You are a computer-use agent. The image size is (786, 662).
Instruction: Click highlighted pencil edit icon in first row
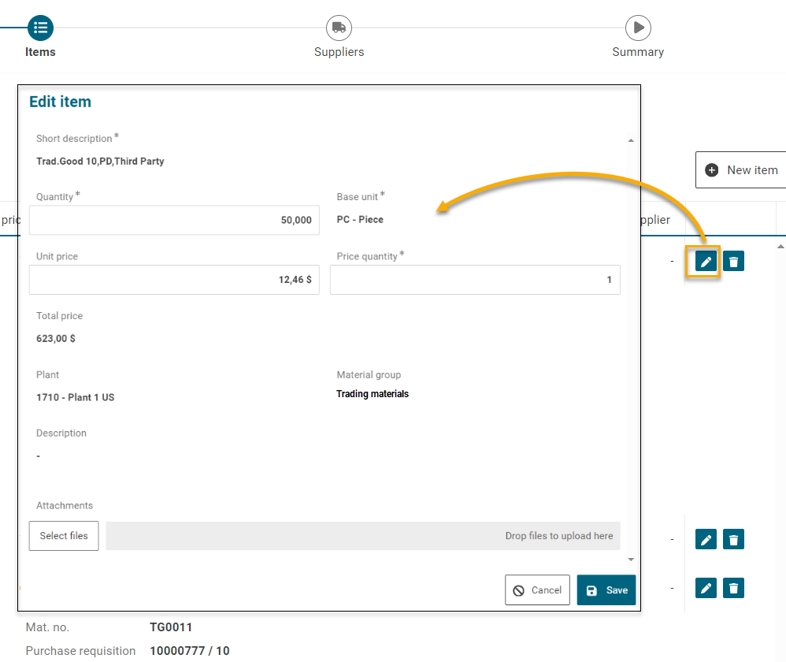pos(706,262)
